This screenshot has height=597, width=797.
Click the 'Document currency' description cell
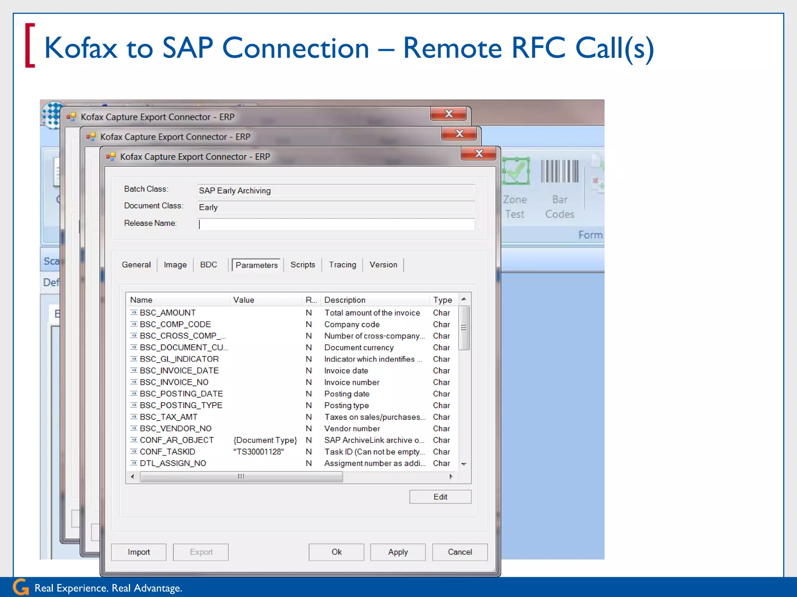coord(359,347)
